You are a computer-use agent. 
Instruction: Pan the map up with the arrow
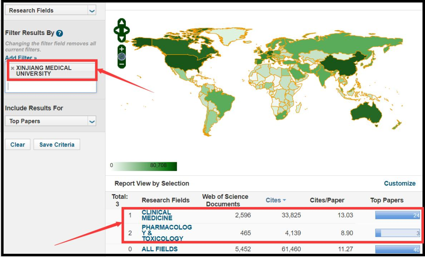pos(122,22)
